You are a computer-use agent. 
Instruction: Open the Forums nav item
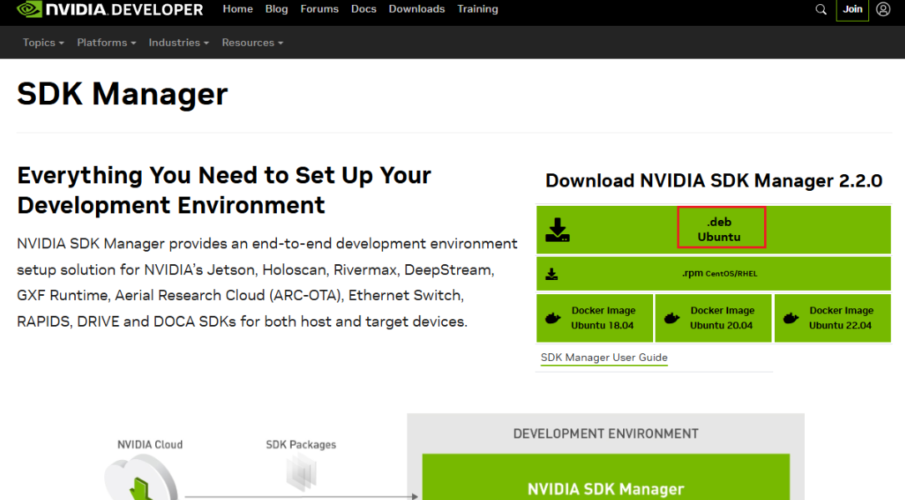pyautogui.click(x=319, y=9)
